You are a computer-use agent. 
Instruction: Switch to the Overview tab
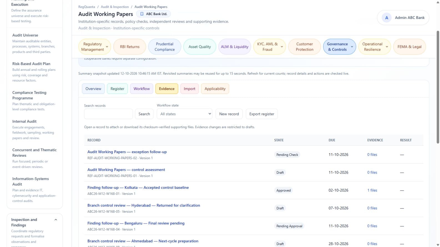(93, 89)
